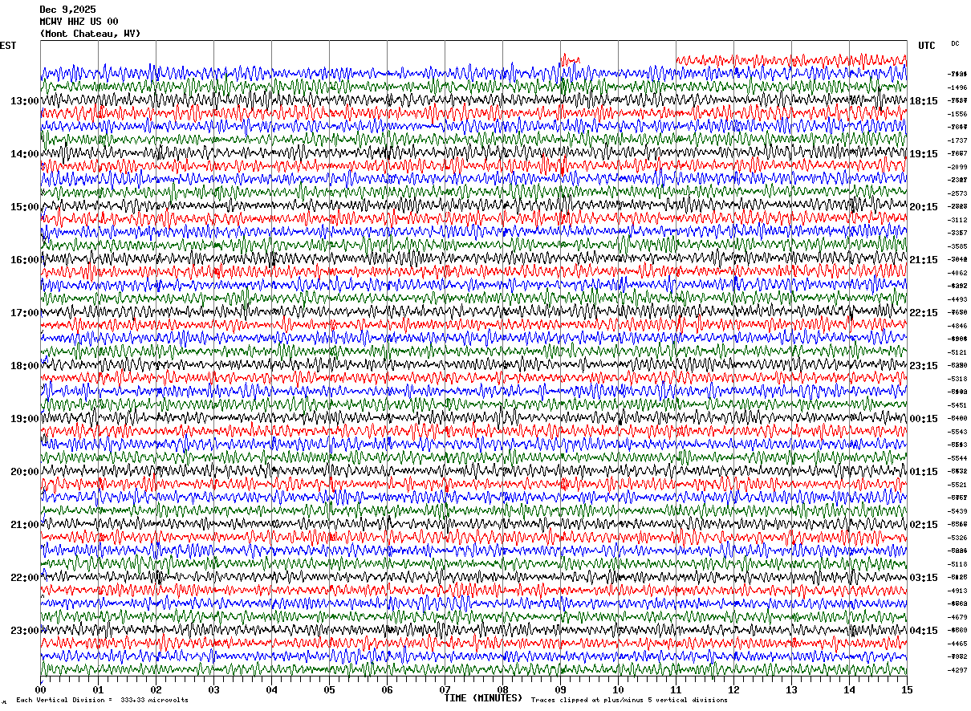The height and width of the screenshot is (711, 971).
Task: Select the DC offset value -5439
Action: click(x=958, y=511)
